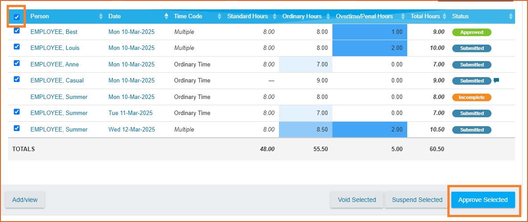528x222 pixels.
Task: Click Casual's Submitted status badge
Action: (x=471, y=81)
